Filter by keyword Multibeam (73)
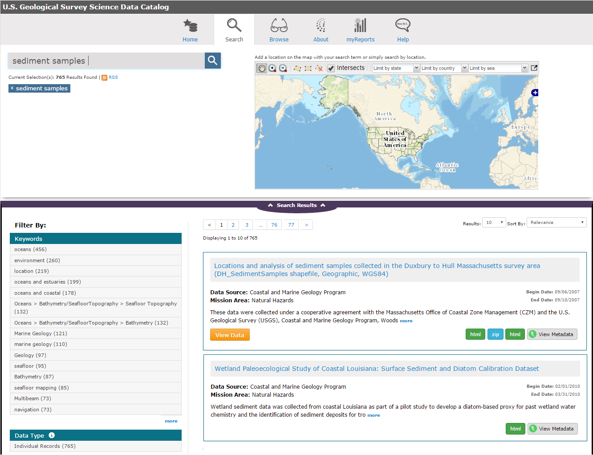This screenshot has width=593, height=455. [x=96, y=398]
